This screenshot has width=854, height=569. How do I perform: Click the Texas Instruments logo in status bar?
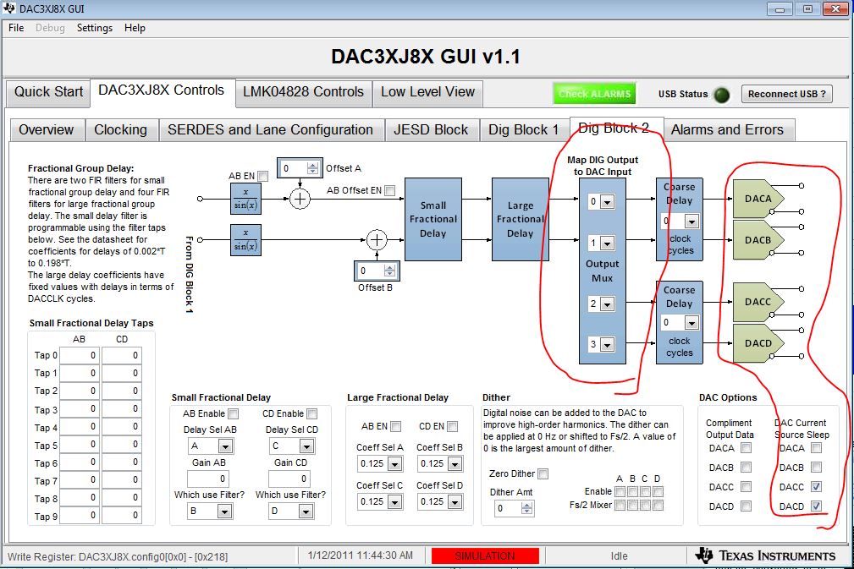coord(766,555)
